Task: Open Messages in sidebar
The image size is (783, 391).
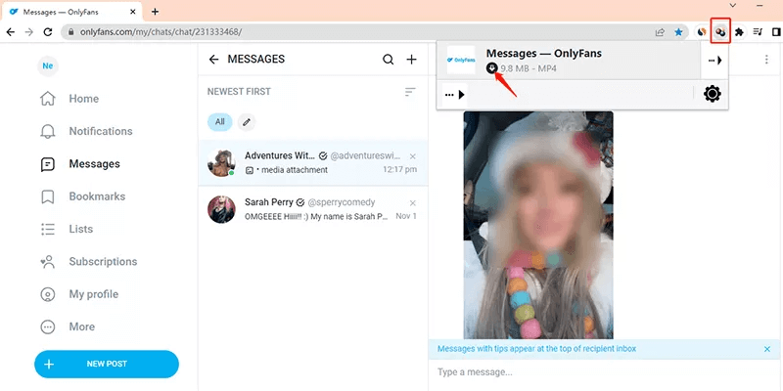Action: point(80,163)
